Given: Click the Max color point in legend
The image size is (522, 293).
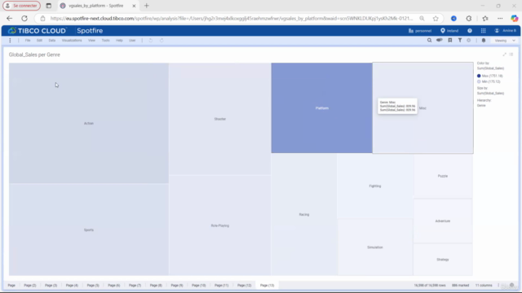Looking at the screenshot, I should [479, 76].
